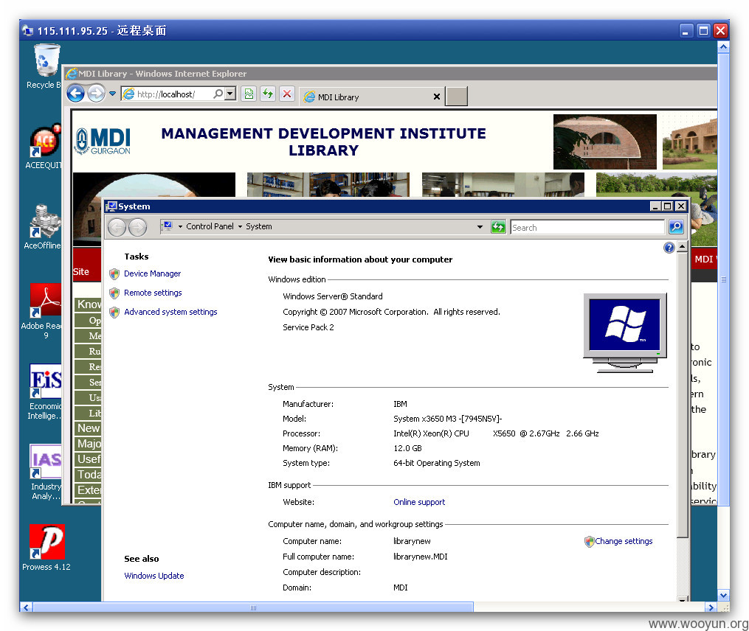This screenshot has width=749, height=631.
Task: Open the IAS Industry Analysis shortcut
Action: click(x=45, y=472)
